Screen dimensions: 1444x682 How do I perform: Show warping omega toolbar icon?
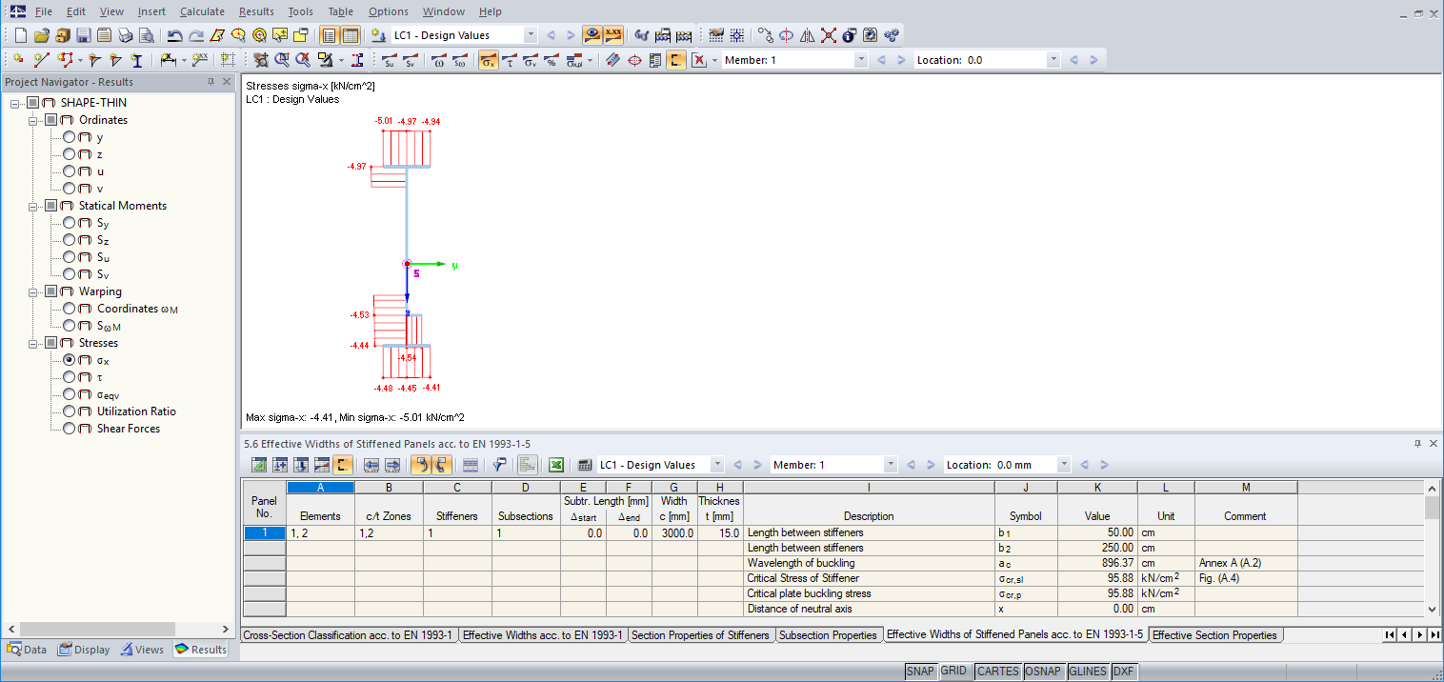coord(438,60)
